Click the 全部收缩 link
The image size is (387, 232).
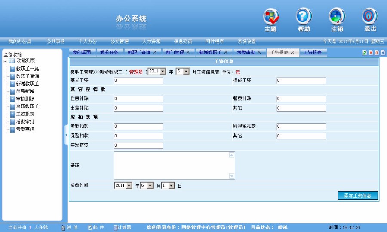pos(13,54)
